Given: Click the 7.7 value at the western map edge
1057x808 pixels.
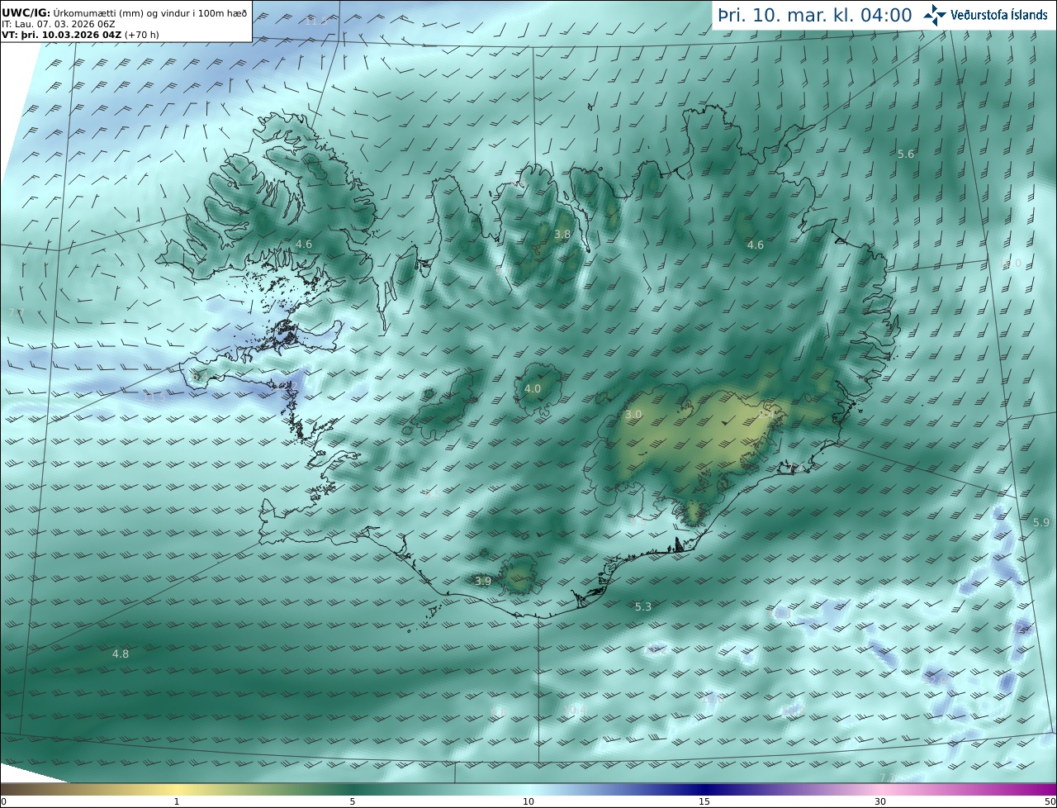Looking at the screenshot, I should 15,312.
